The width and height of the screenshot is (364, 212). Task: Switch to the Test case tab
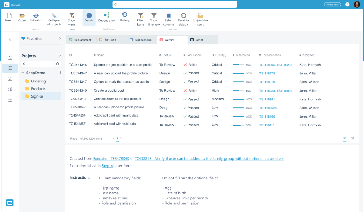(x=111, y=40)
